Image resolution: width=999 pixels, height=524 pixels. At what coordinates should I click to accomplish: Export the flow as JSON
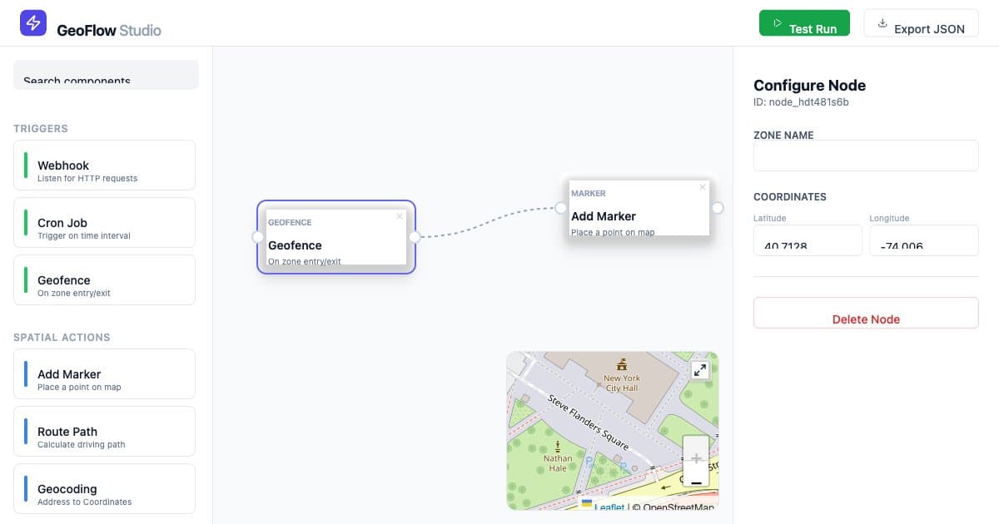(x=921, y=23)
